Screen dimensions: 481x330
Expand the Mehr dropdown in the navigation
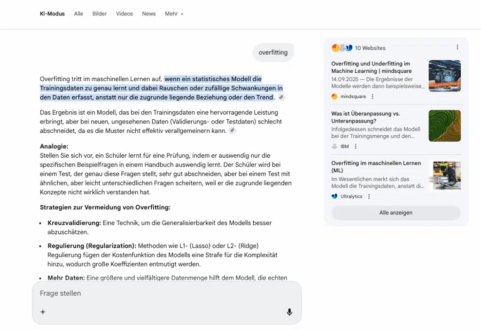coord(174,14)
